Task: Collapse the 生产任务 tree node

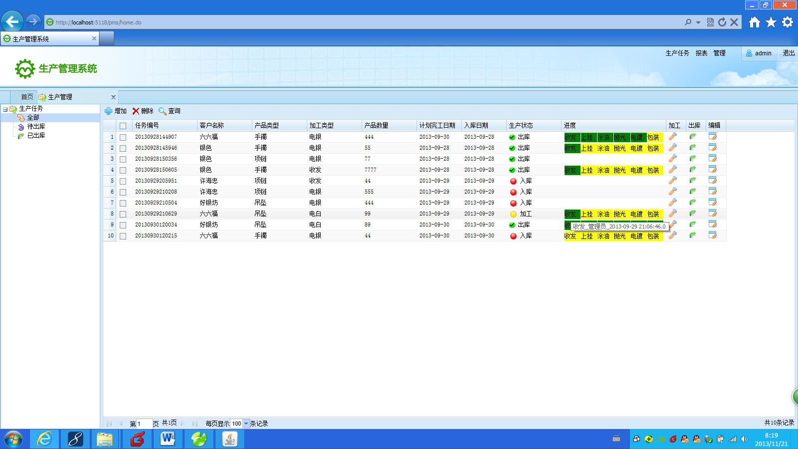Action: click(x=5, y=109)
